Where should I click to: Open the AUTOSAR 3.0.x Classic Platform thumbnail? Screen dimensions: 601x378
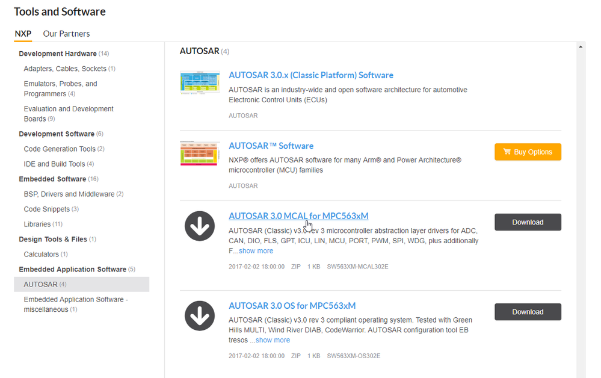coord(200,82)
